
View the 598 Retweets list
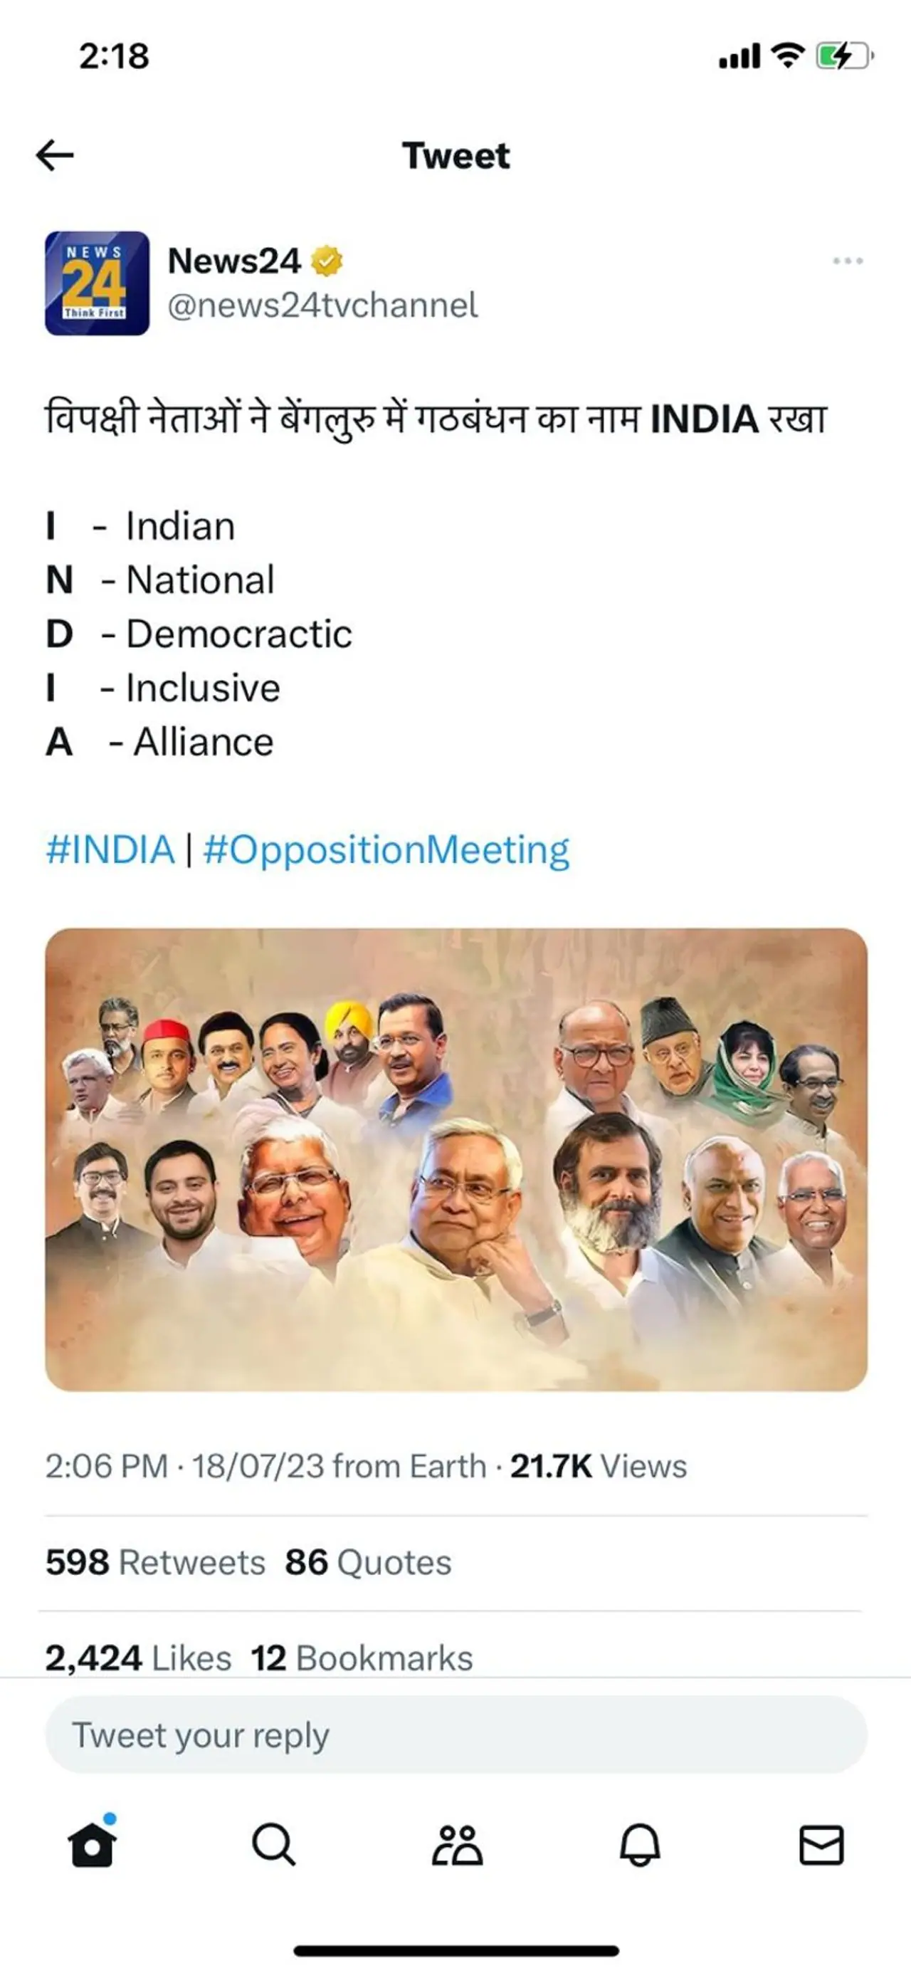pyautogui.click(x=155, y=1562)
